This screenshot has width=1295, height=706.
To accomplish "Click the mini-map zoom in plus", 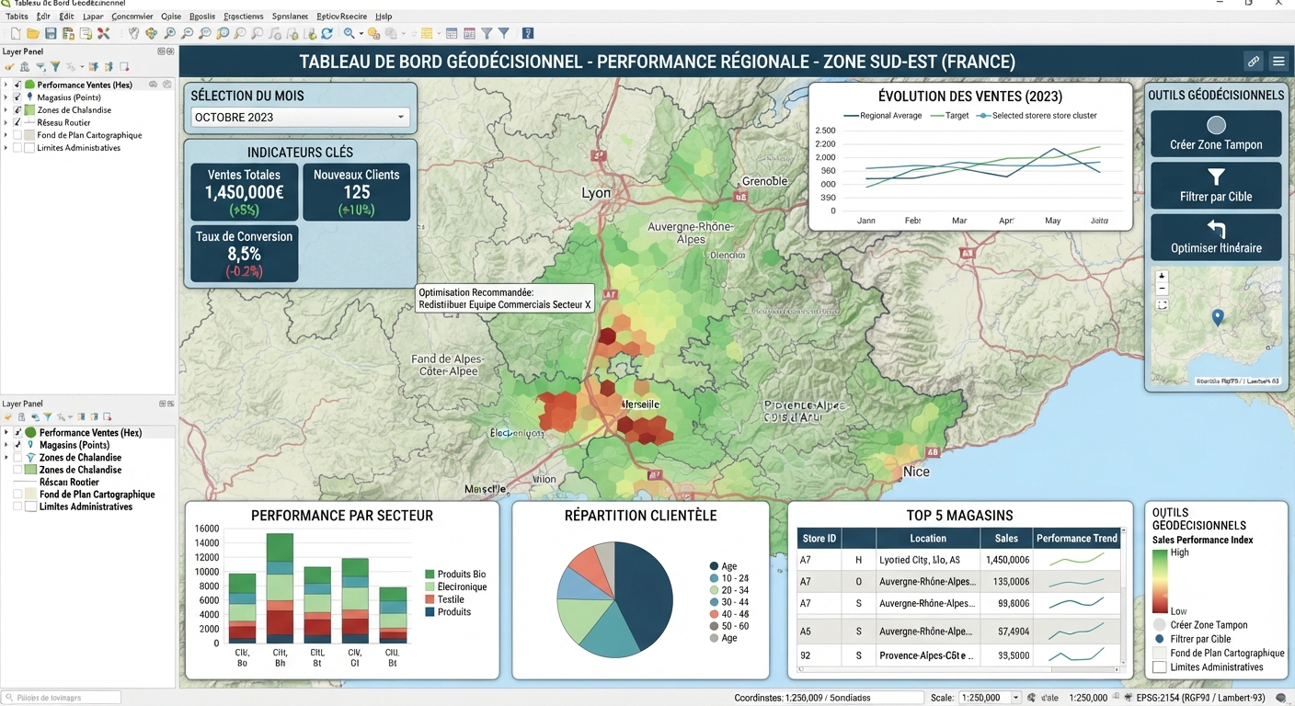I will click(1163, 277).
